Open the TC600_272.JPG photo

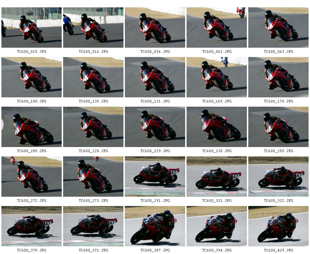(32, 177)
